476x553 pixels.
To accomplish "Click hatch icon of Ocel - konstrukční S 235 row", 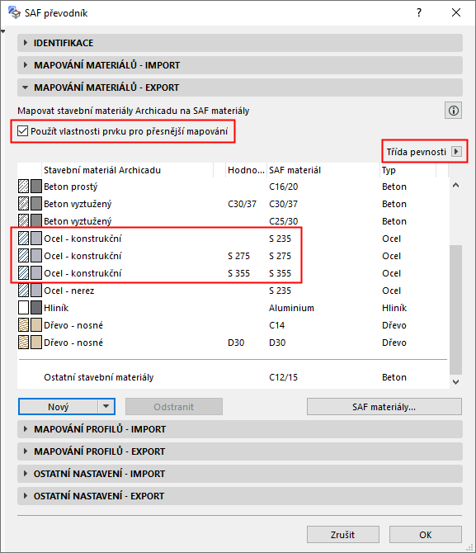I will coord(23,239).
